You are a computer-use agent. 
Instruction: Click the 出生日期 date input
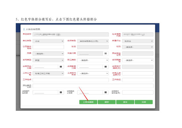coord(90,53)
